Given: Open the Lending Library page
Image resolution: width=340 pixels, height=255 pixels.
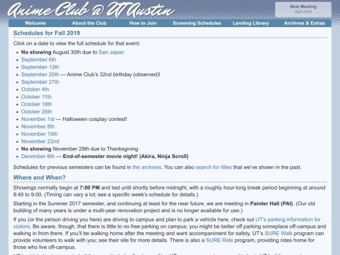Looking at the screenshot, I should click(251, 23).
